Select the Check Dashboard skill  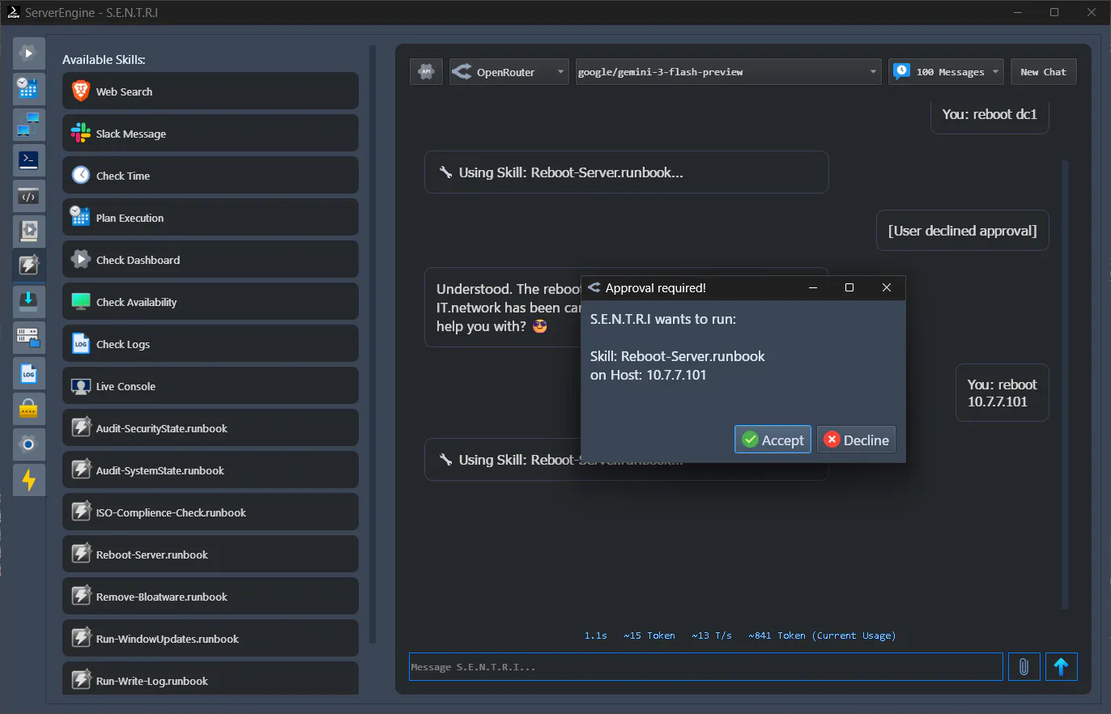pyautogui.click(x=211, y=259)
